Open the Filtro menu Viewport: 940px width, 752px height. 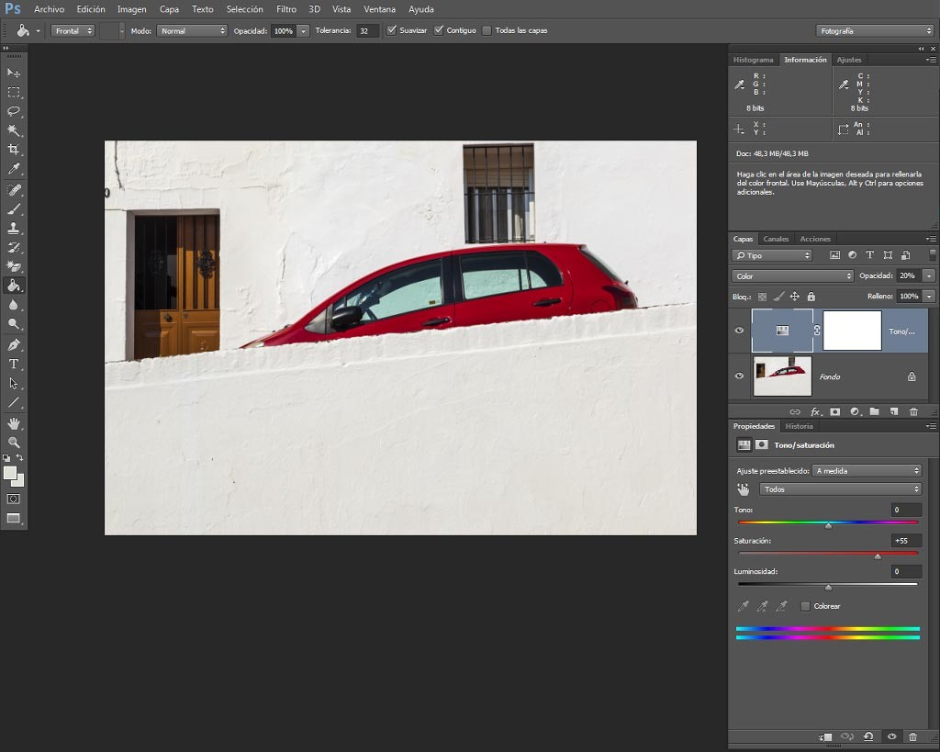[x=286, y=9]
